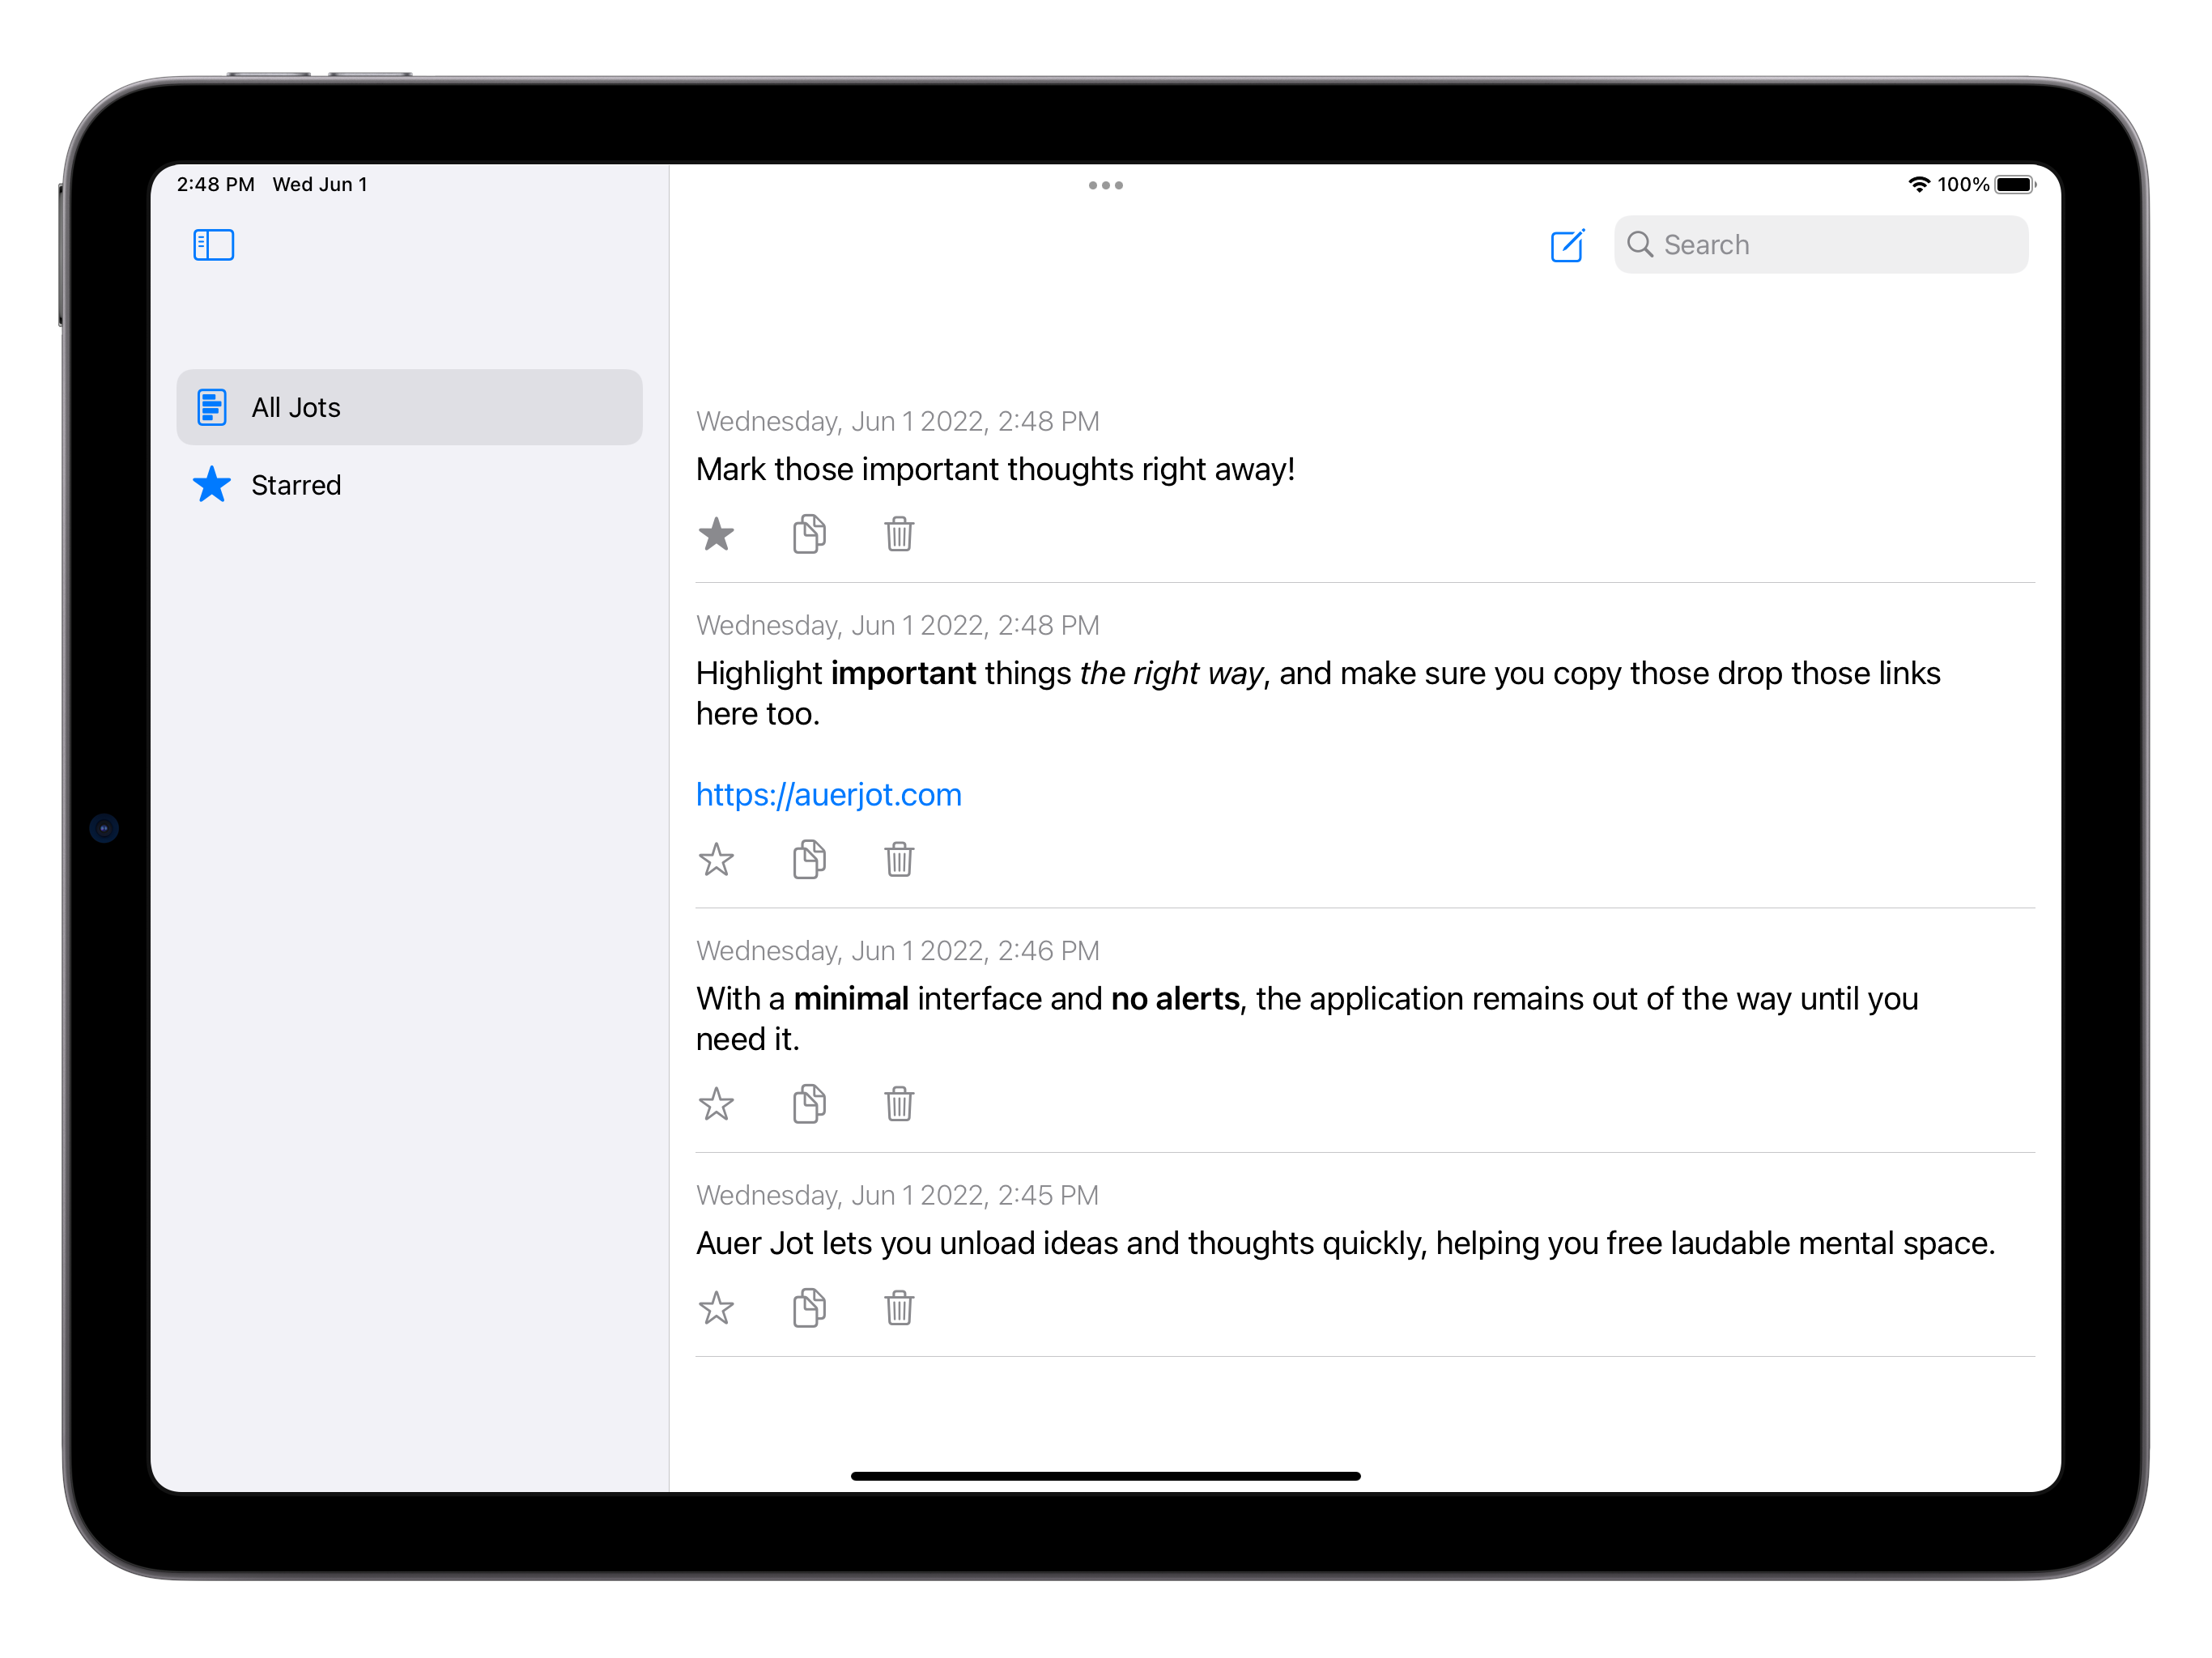The image size is (2212, 1658).
Task: Star the 'Auer Jot lets you unload' jot
Action: pos(716,1308)
